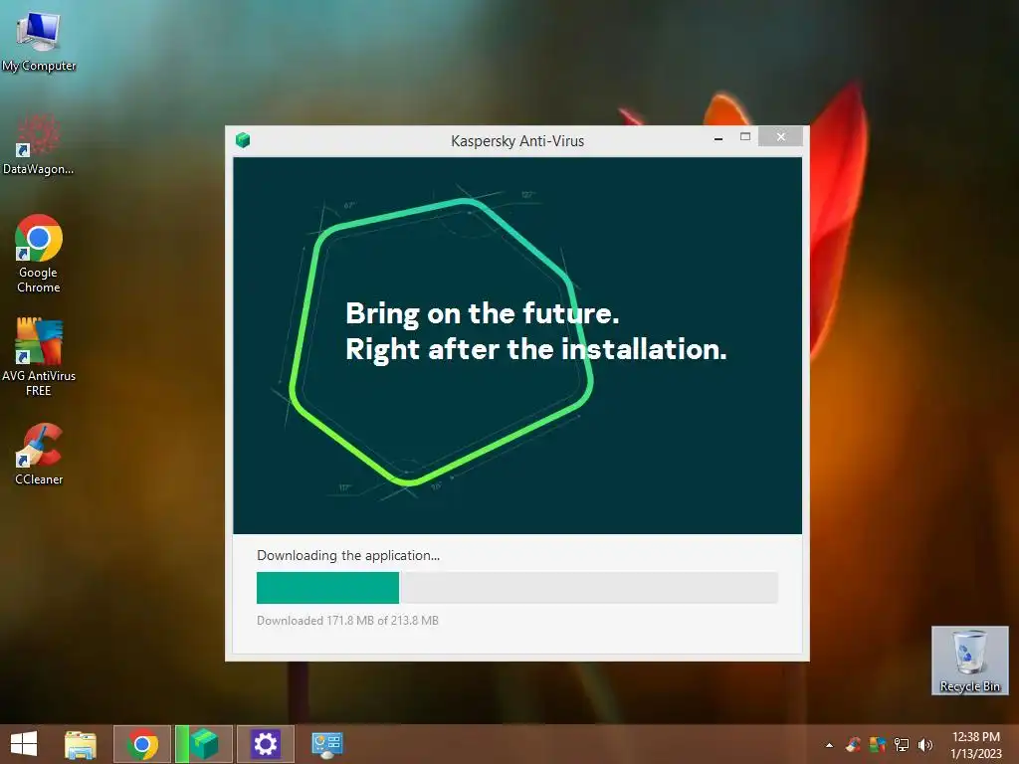The image size is (1019, 764).
Task: Show hidden tray icons arrow
Action: point(829,745)
